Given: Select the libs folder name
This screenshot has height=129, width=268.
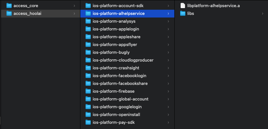Looking at the screenshot, I should (191, 14).
